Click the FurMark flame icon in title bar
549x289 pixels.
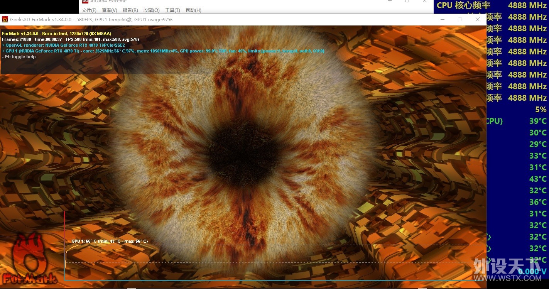[x=5, y=19]
